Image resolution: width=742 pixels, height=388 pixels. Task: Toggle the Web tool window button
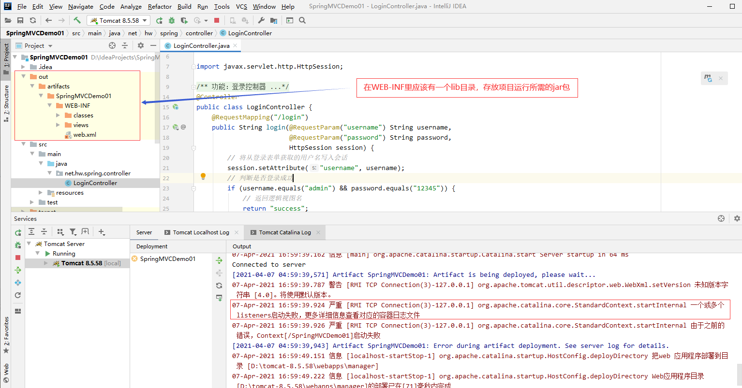pyautogui.click(x=6, y=373)
